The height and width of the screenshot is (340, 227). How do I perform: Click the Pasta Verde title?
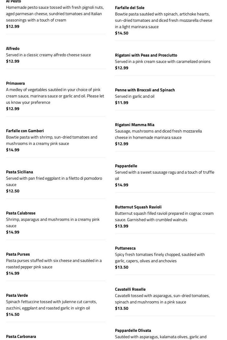[17, 295]
